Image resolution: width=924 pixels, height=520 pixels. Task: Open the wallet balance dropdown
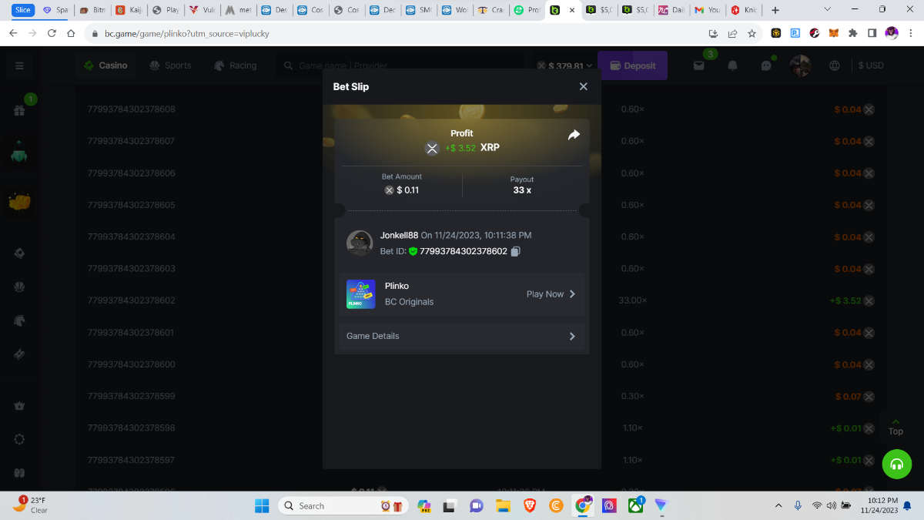564,66
